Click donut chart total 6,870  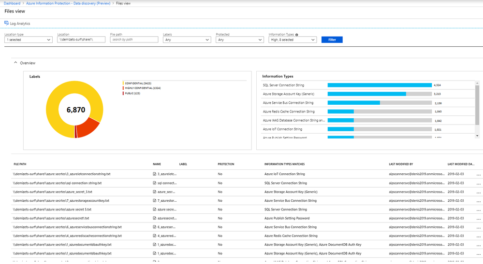click(x=76, y=110)
